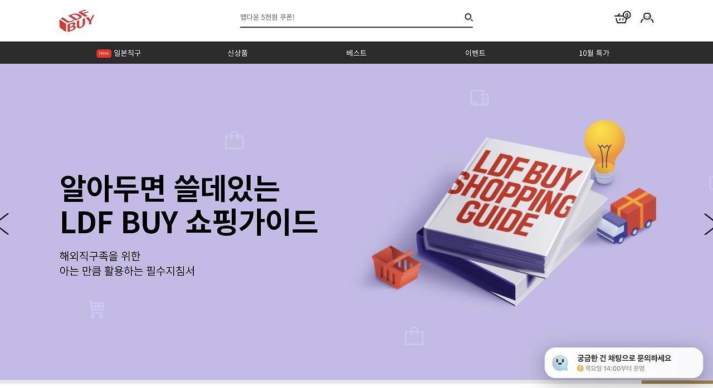The image size is (713, 388).
Task: Open the user account profile icon
Action: pyautogui.click(x=647, y=18)
